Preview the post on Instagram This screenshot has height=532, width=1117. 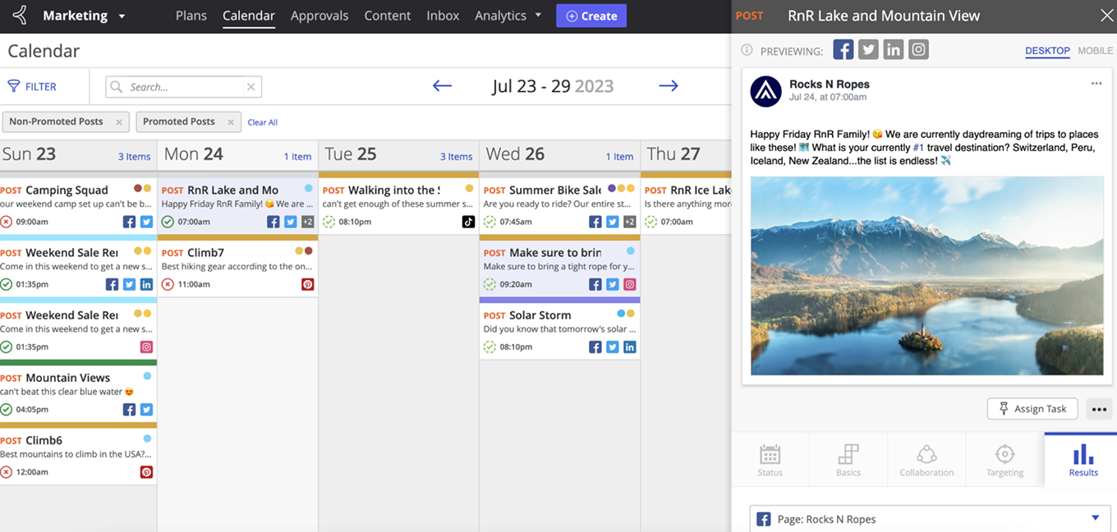[x=918, y=50]
